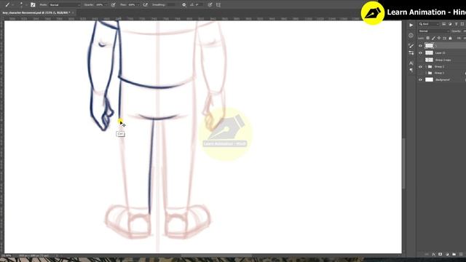Open layer filter Kind dropdown
The height and width of the screenshot is (262, 466).
(429, 24)
